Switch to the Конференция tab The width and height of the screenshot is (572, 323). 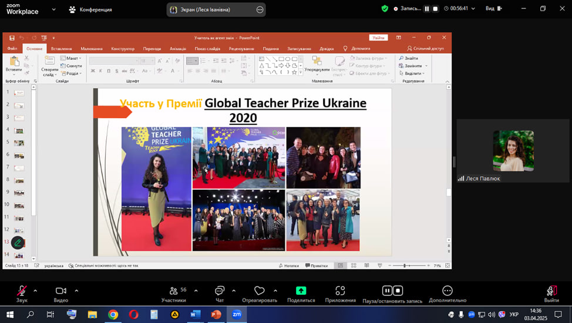[x=90, y=9]
